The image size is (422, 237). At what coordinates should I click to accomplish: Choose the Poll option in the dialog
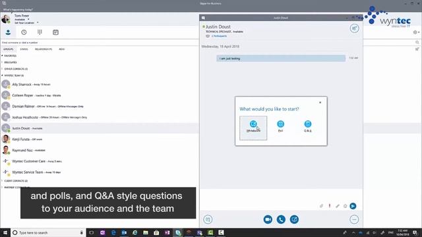click(280, 126)
